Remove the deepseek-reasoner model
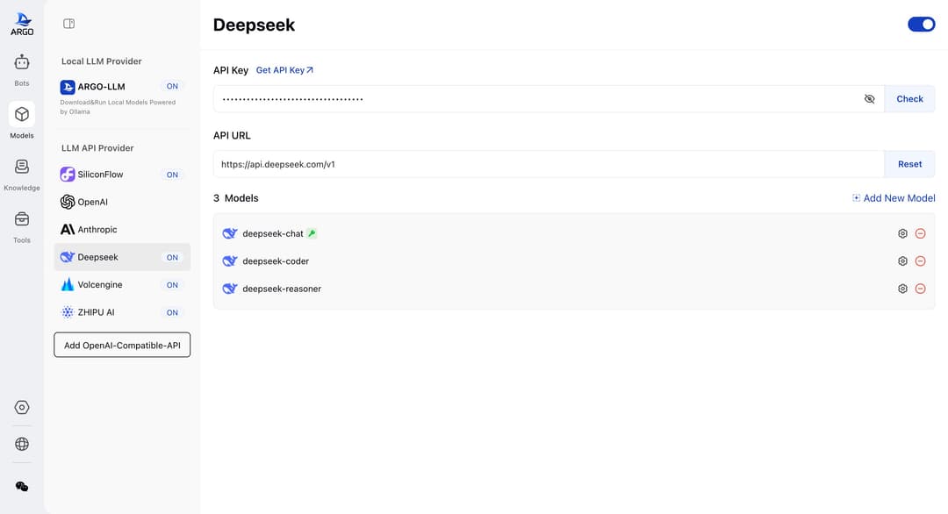This screenshot has width=948, height=514. tap(920, 289)
